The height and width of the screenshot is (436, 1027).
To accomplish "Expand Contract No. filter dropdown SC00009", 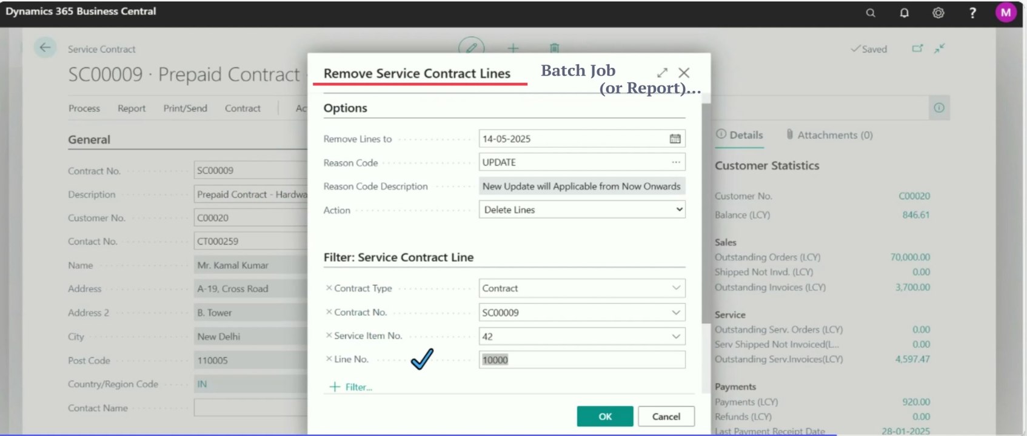I will point(676,312).
